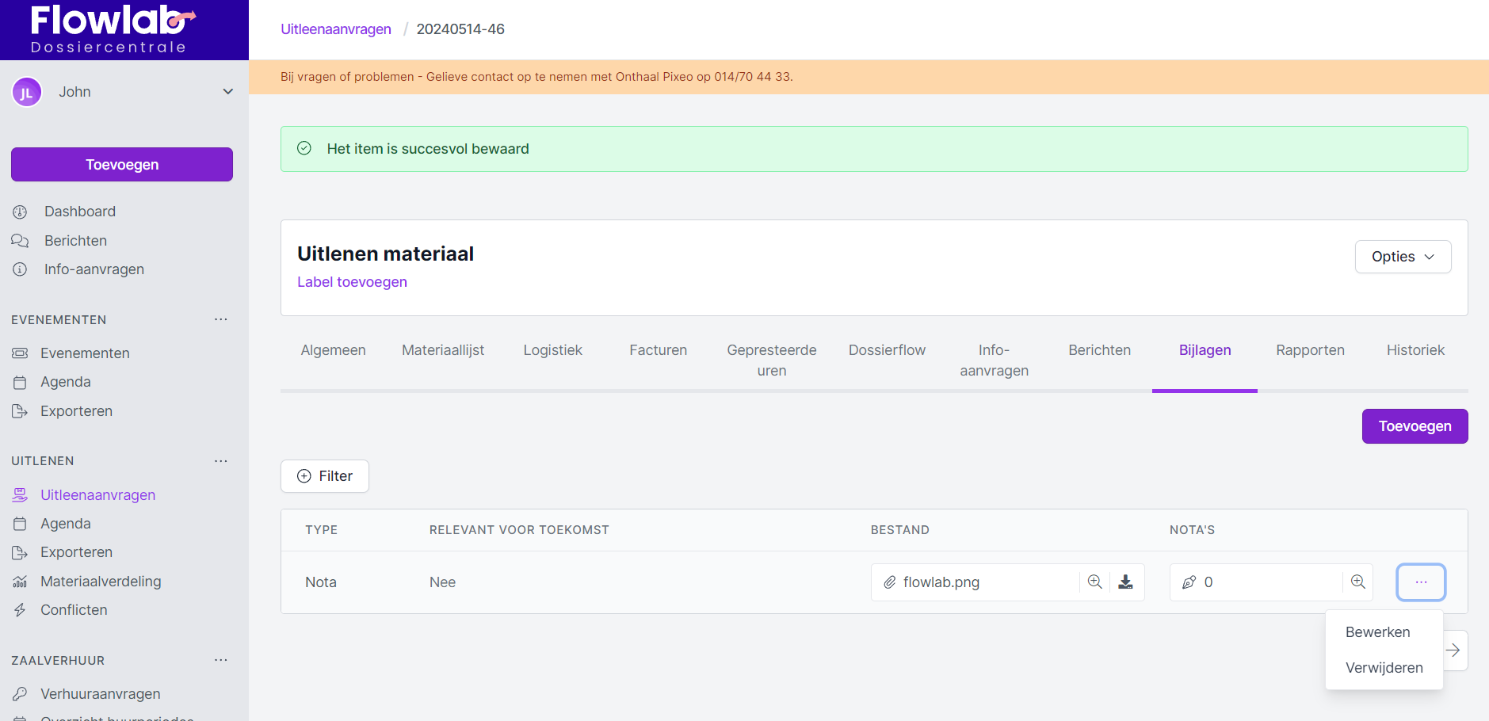Open Verhuuraanvragen key icon item
The height and width of the screenshot is (721, 1489).
click(x=21, y=694)
